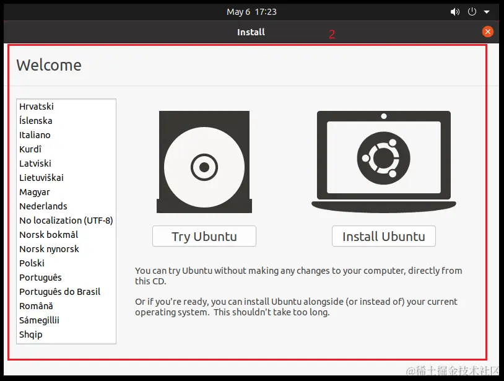This screenshot has width=504, height=381.
Task: Open the clock showing May 6 17:23
Action: click(251, 12)
